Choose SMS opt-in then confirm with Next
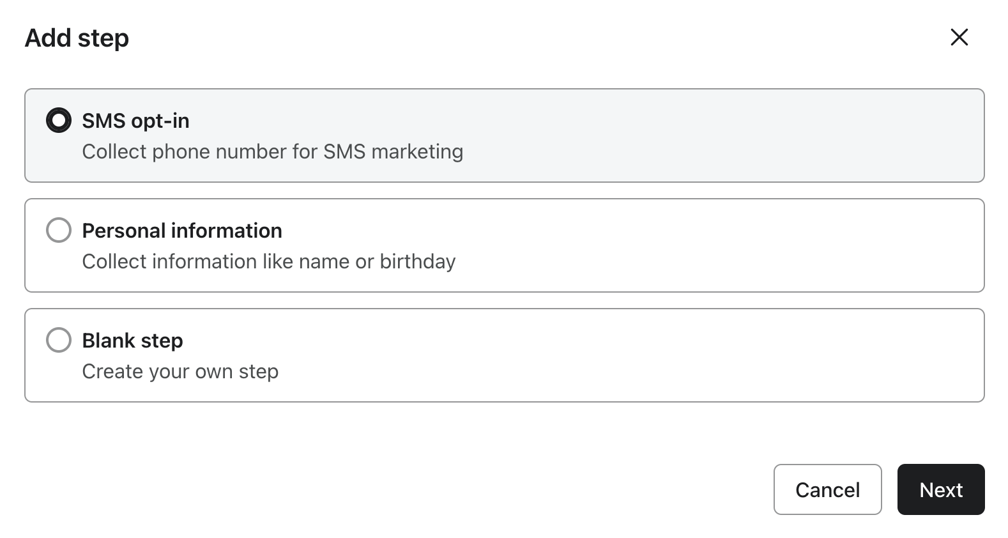Viewport: 1008px width, 538px height. click(940, 489)
